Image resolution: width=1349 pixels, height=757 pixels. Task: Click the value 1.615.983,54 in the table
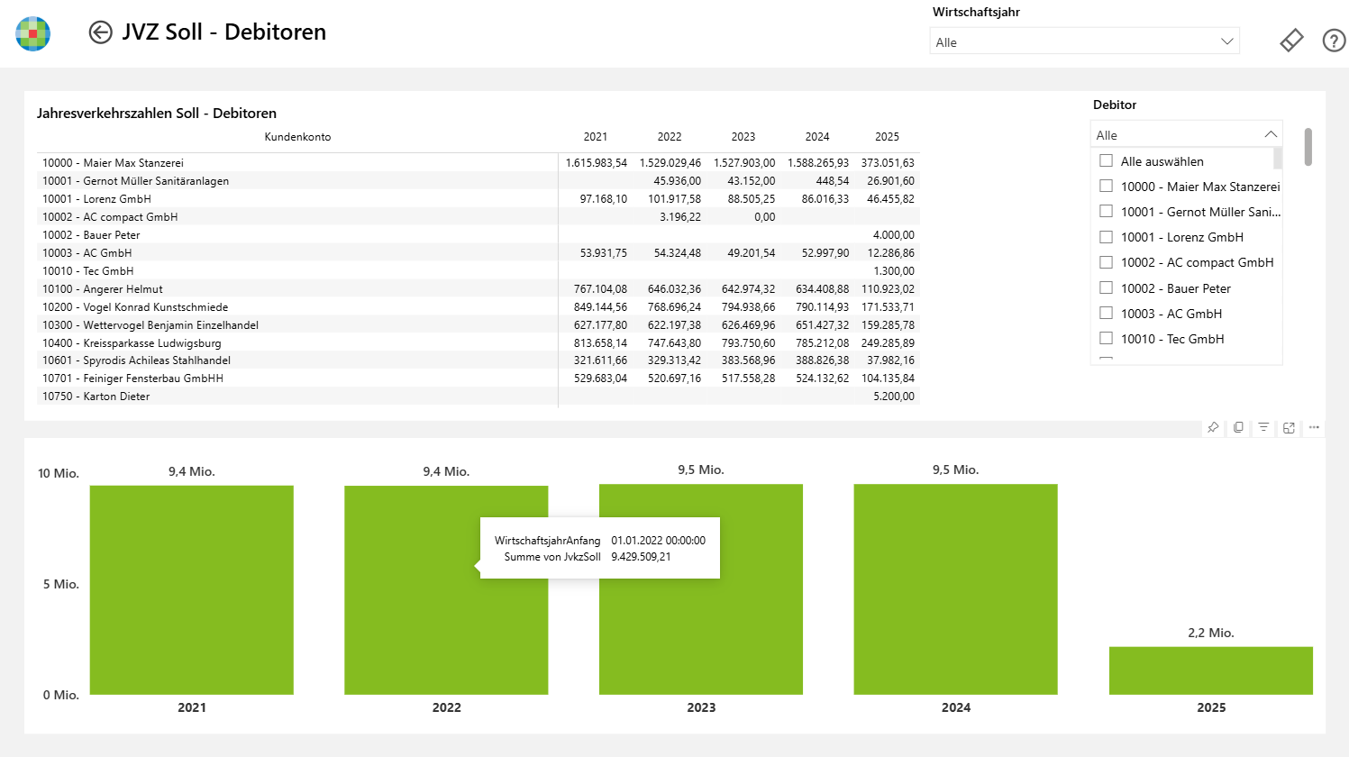(x=596, y=163)
